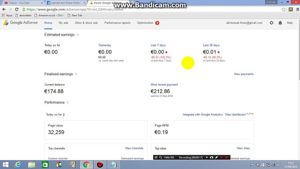
Task: Click the address bar URL field
Action: (153, 9)
